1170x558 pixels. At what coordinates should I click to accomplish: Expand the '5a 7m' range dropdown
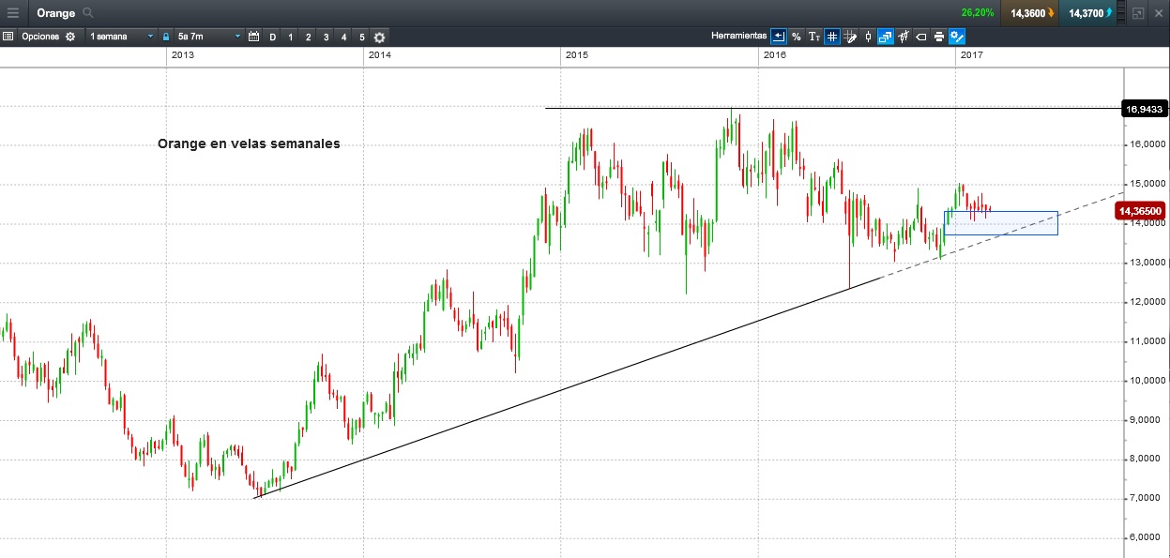coord(209,37)
